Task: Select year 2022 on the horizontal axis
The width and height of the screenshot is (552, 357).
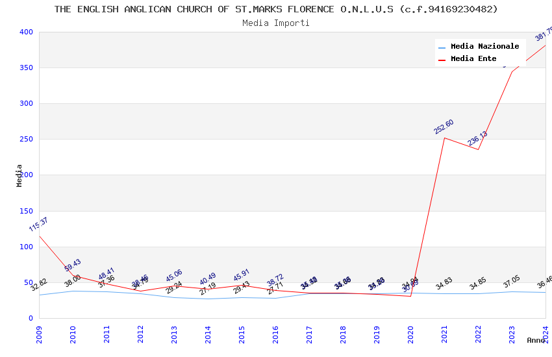Action: click(x=479, y=334)
